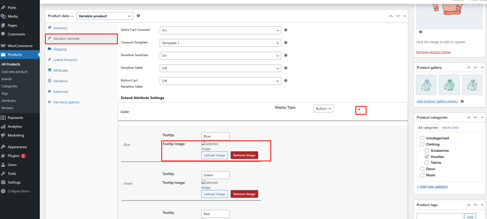Viewport: 487px width, 219px height.
Task: Click the Remove product image link
Action: [433, 52]
